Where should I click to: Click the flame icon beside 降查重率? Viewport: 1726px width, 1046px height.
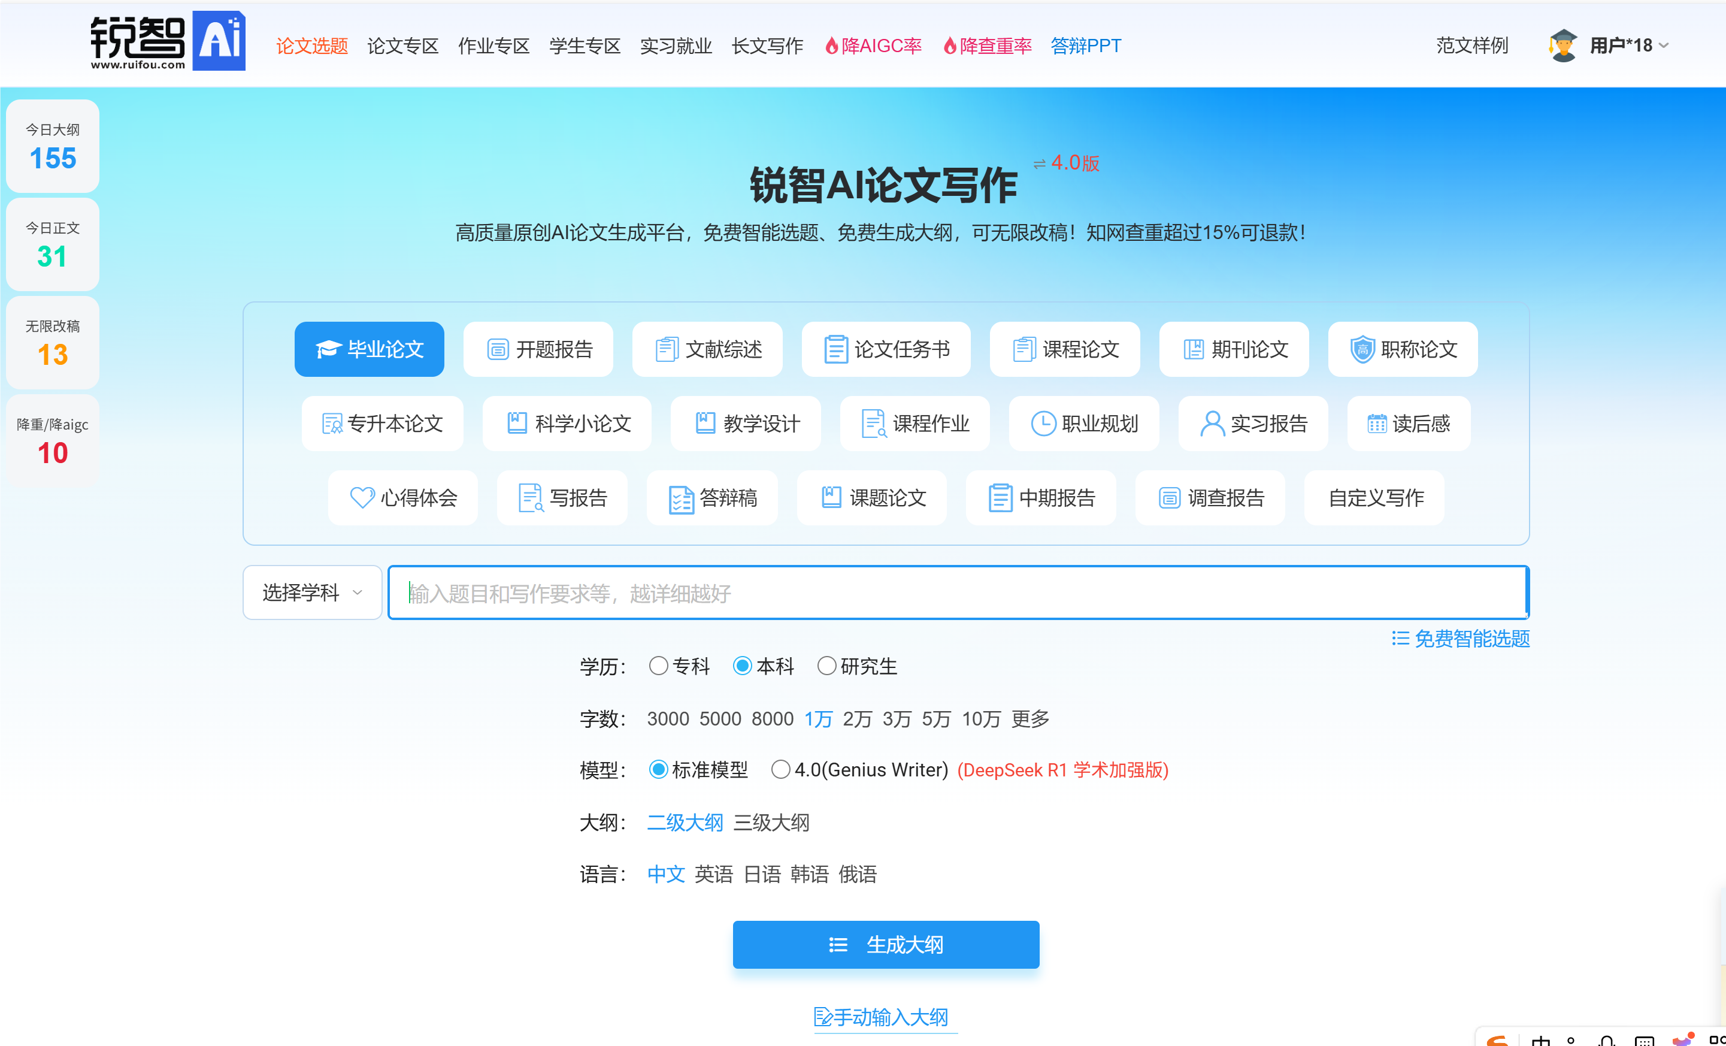[950, 46]
